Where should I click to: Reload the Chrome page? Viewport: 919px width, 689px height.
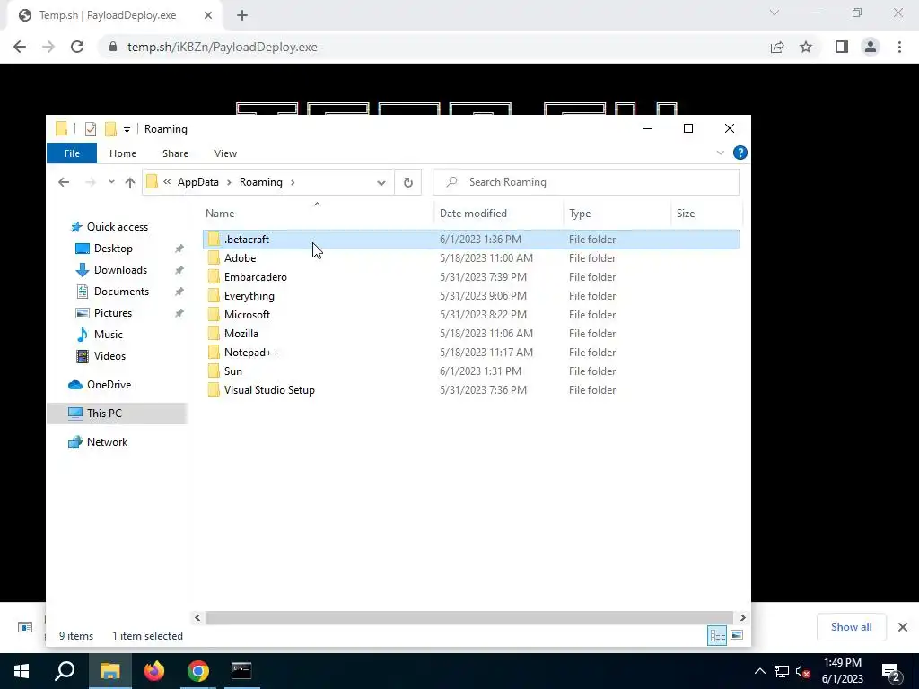[x=77, y=47]
